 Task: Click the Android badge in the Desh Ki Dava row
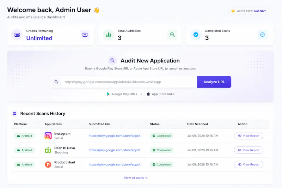coord(24,150)
